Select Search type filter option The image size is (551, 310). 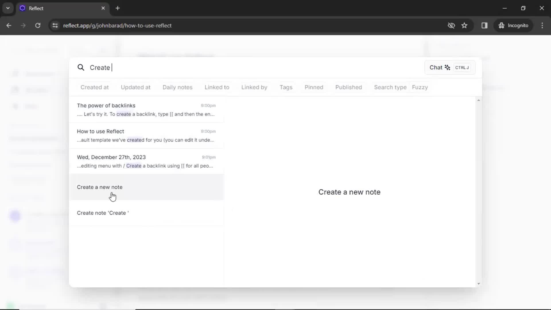[x=390, y=88]
